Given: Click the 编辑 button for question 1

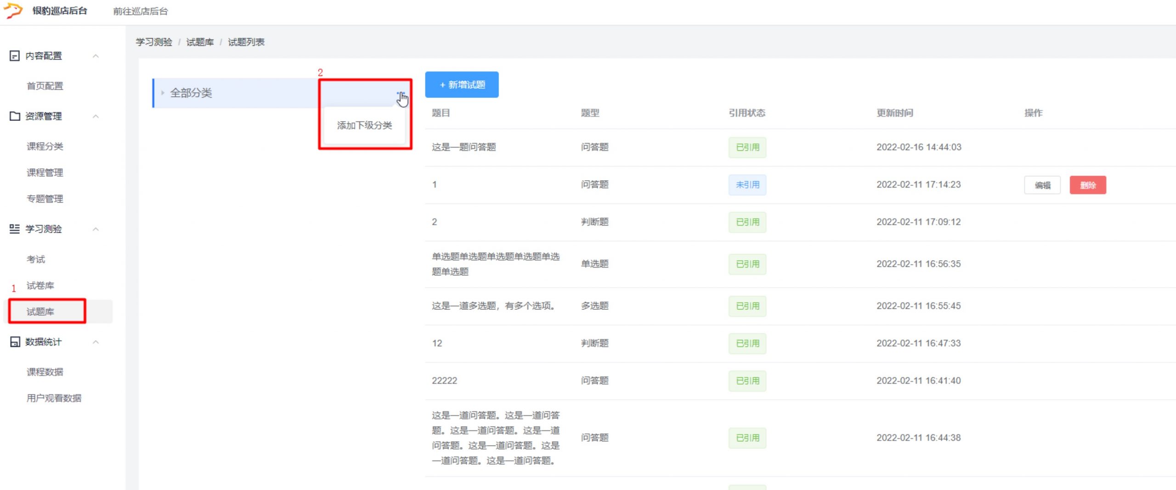Looking at the screenshot, I should (x=1042, y=185).
